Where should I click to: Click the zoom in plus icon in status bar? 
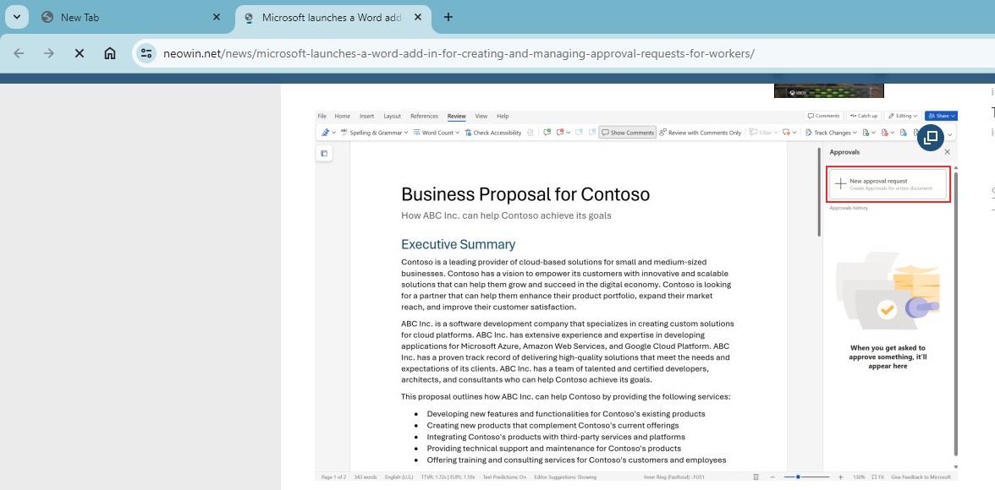pyautogui.click(x=840, y=476)
